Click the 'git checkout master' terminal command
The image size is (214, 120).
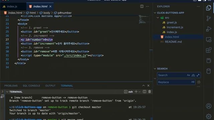click(x=87, y=107)
